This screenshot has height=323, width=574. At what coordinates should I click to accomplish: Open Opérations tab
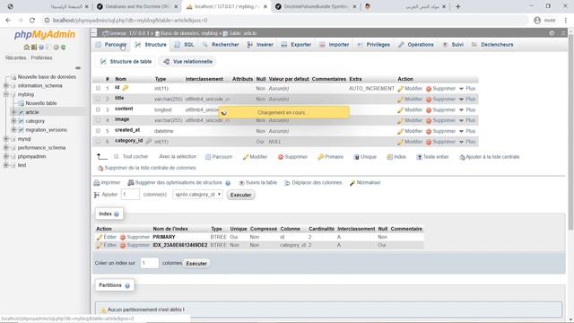(x=416, y=45)
